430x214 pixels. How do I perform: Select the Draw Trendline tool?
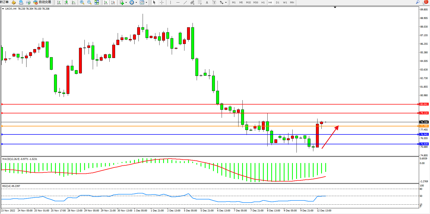pos(185,2)
